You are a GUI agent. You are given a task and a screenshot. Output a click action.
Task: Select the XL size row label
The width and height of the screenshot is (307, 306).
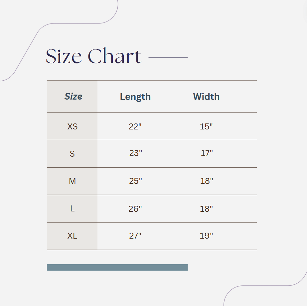tap(72, 236)
